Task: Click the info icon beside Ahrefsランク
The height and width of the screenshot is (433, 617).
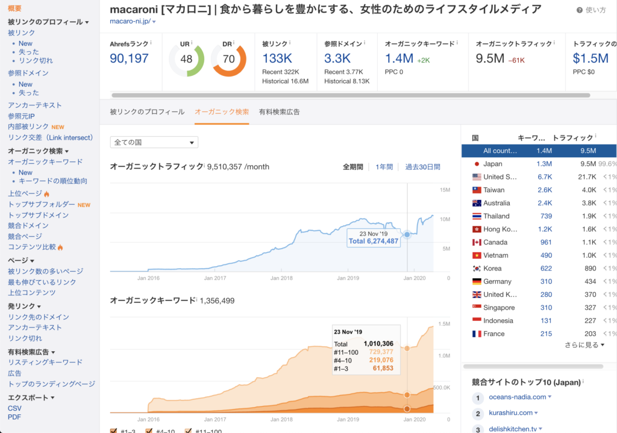Action: (151, 43)
